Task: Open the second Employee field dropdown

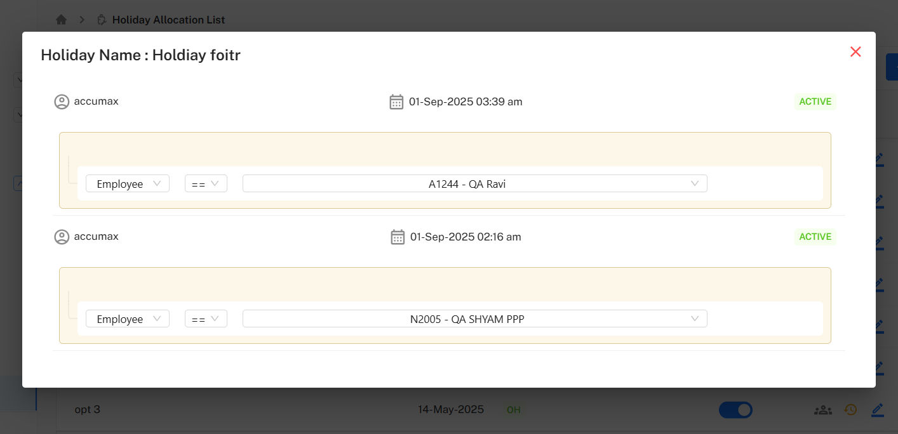Action: (127, 319)
